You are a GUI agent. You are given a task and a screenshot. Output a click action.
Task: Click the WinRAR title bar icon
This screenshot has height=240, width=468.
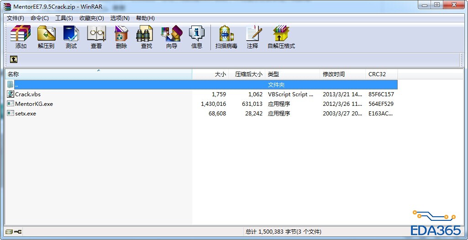7,6
